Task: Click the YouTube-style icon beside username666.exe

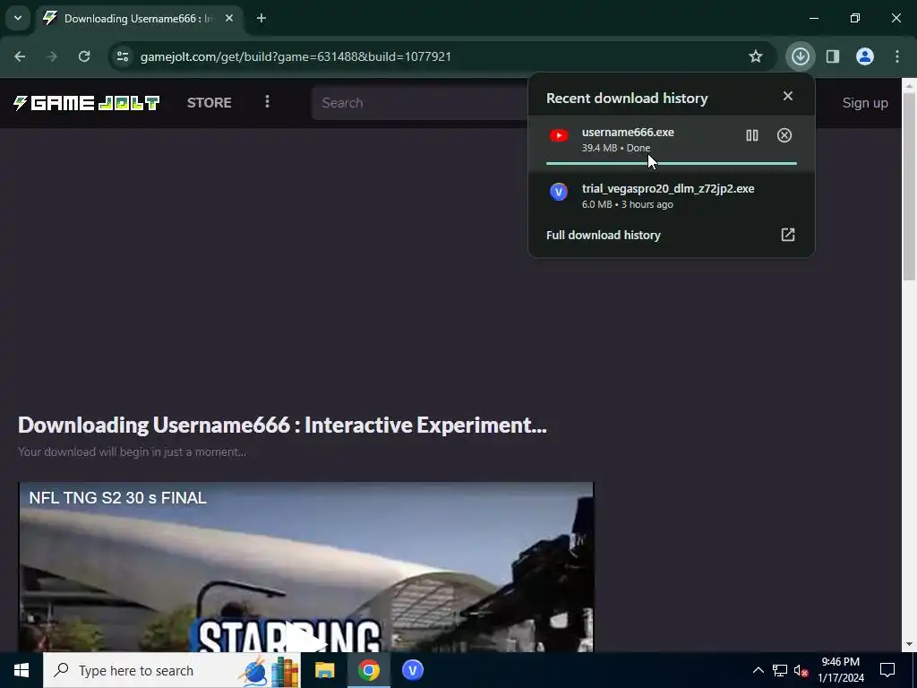Action: click(x=559, y=136)
